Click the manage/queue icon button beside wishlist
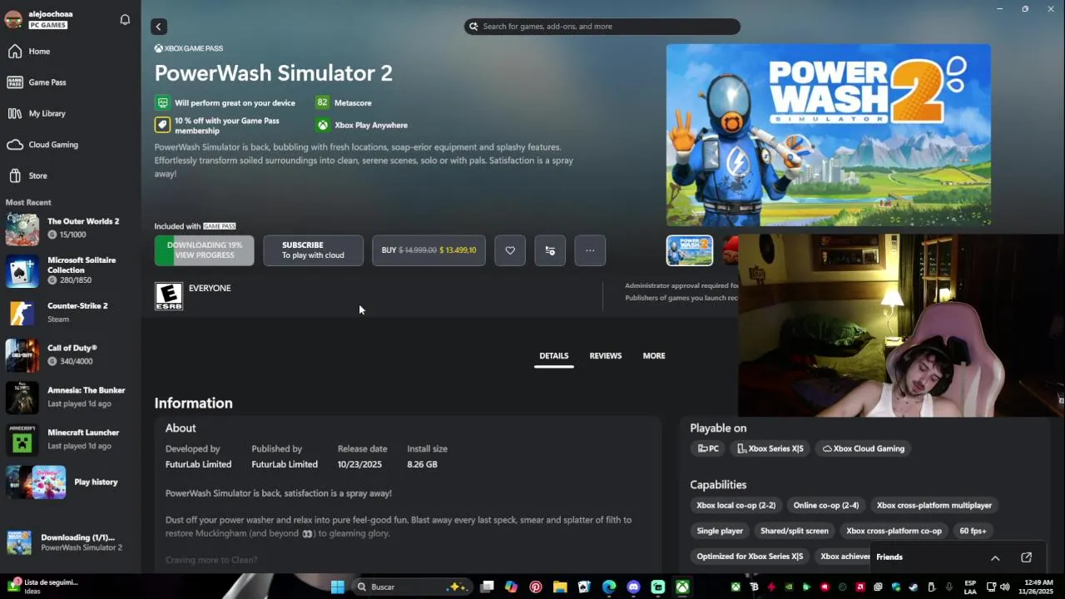This screenshot has width=1065, height=599. [550, 250]
